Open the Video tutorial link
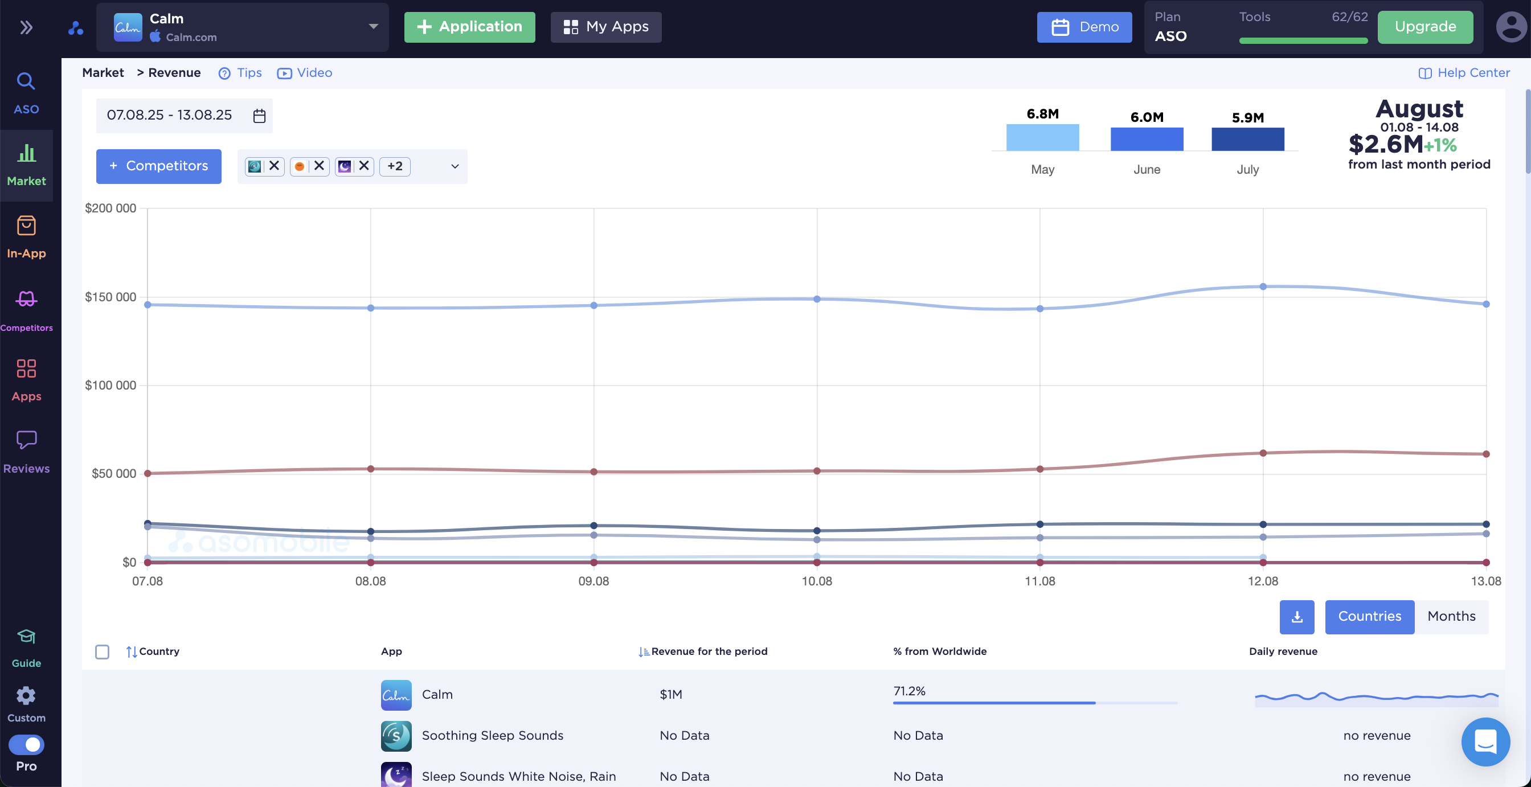The image size is (1531, 787). tap(304, 72)
